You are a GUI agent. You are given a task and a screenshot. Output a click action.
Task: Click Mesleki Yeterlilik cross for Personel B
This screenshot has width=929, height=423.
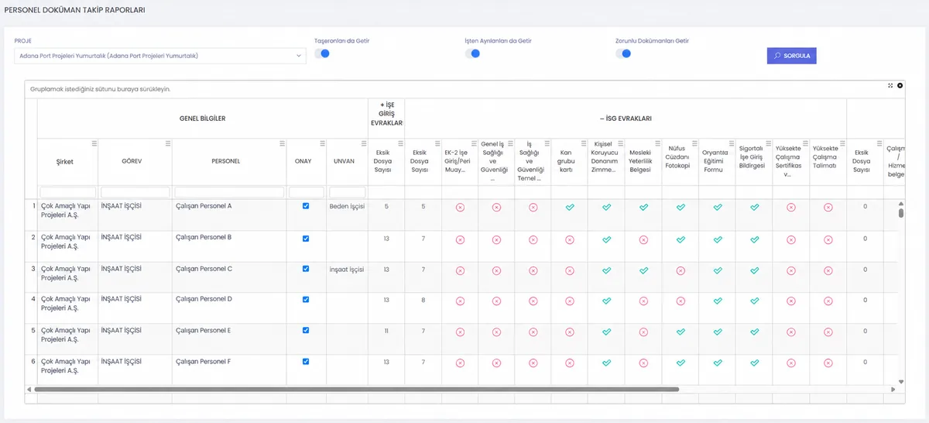644,239
